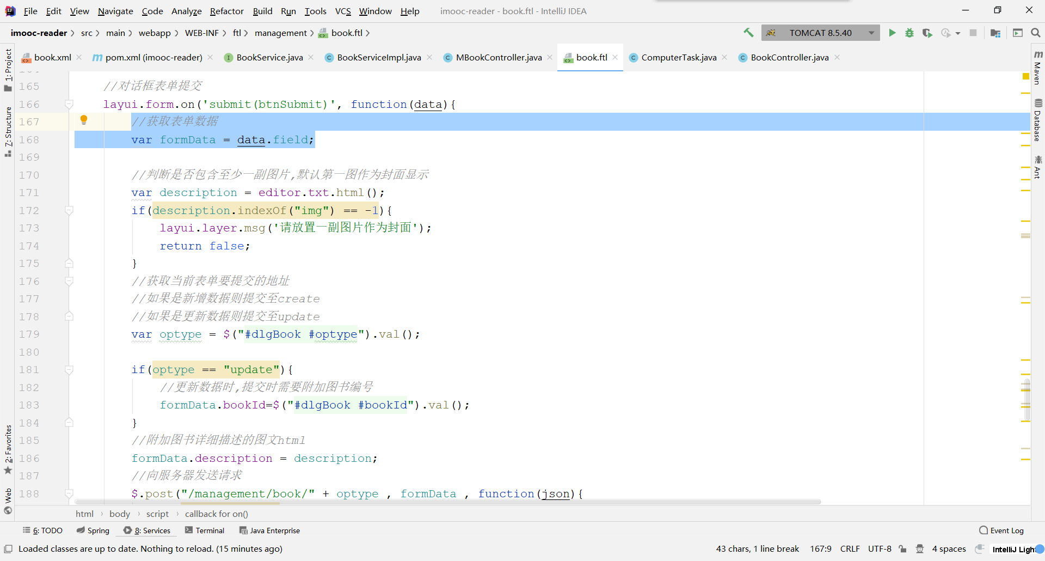Open the TODO tool window
The width and height of the screenshot is (1045, 561).
point(42,530)
